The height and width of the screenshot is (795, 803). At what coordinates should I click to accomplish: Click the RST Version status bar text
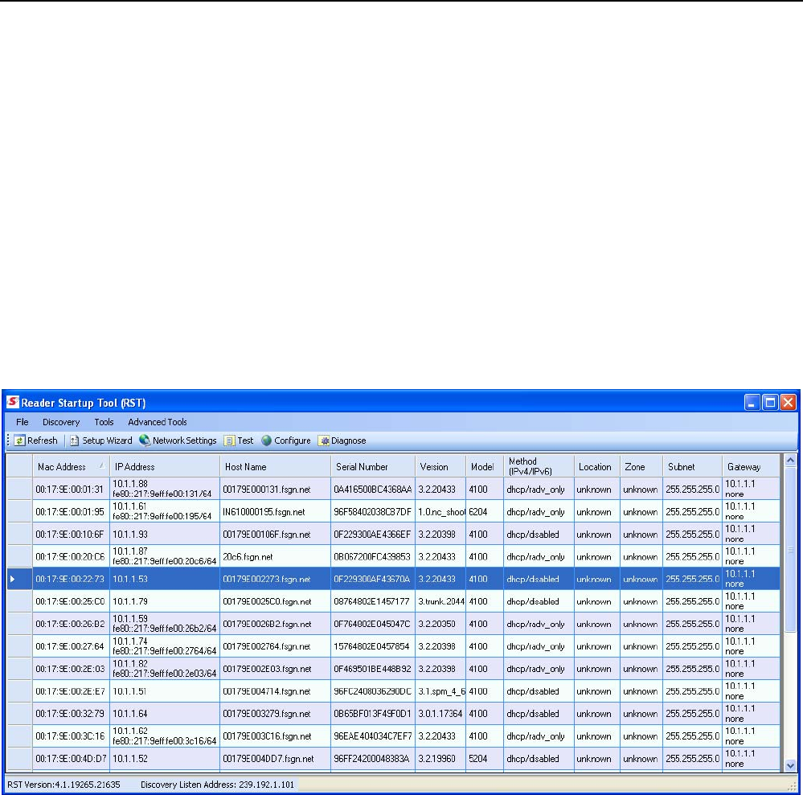pos(64,785)
